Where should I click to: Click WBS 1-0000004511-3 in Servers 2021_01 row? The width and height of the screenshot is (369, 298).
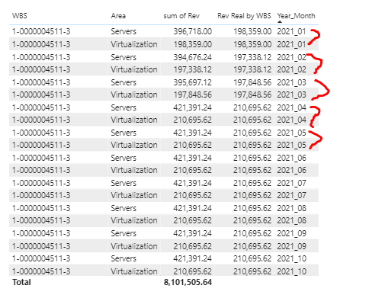41,31
